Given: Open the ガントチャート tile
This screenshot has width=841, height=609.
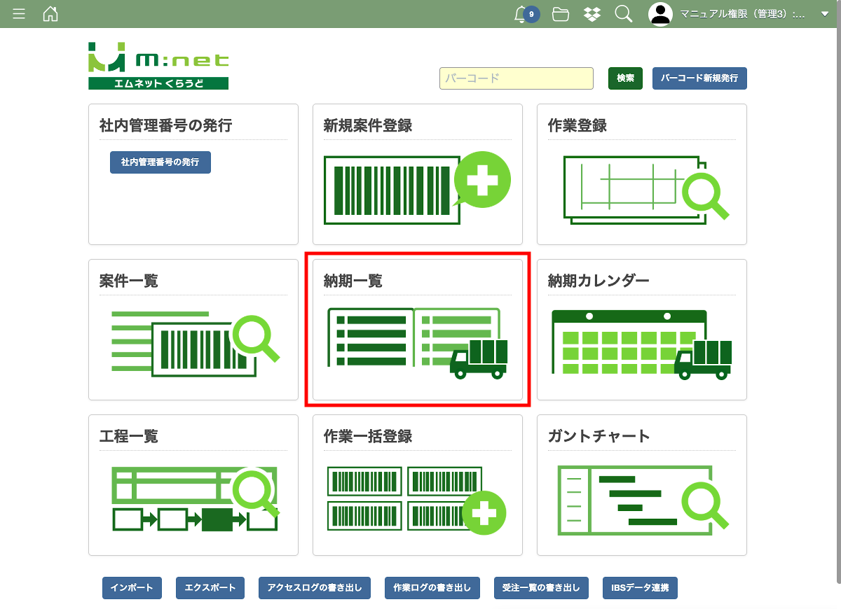Looking at the screenshot, I should point(641,498).
